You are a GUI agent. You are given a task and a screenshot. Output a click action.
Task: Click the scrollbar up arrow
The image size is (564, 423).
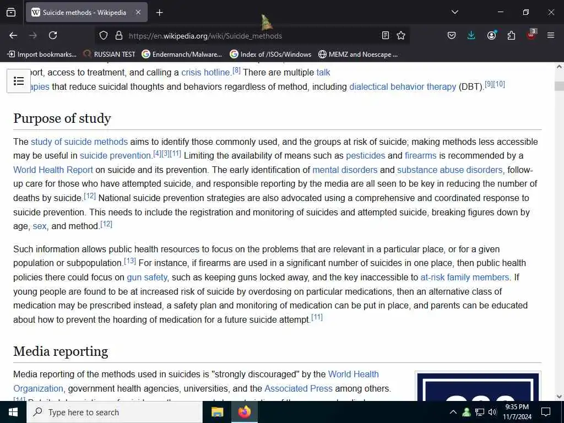coord(559,67)
